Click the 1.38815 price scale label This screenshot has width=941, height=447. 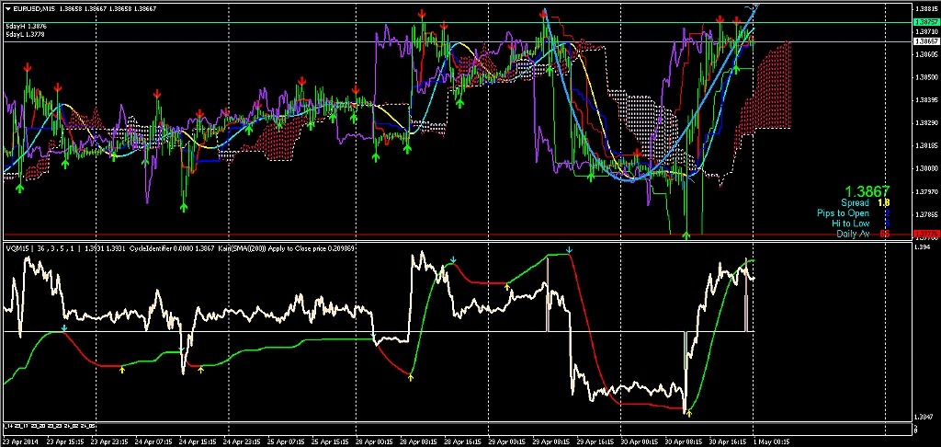point(924,9)
